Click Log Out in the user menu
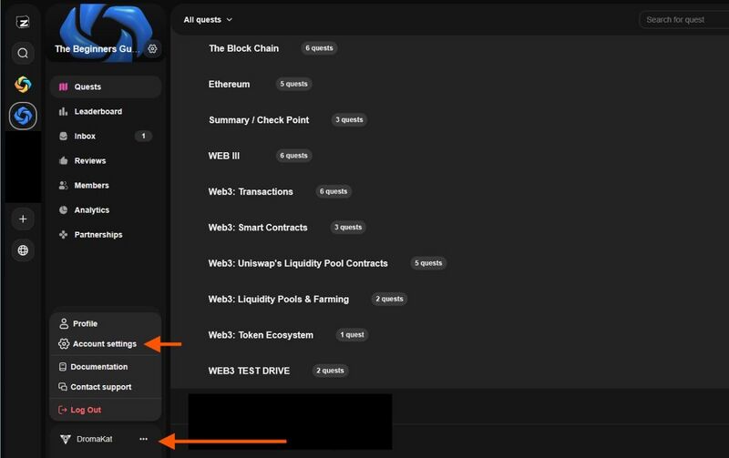The height and width of the screenshot is (458, 729). coord(86,410)
